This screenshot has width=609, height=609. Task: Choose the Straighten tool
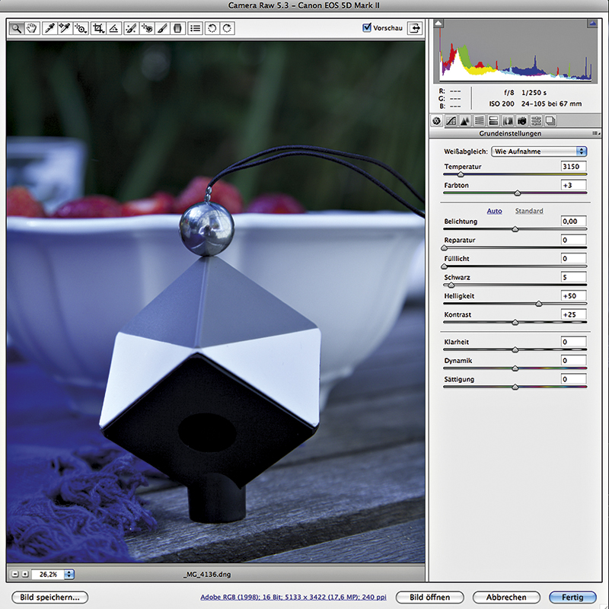[113, 28]
